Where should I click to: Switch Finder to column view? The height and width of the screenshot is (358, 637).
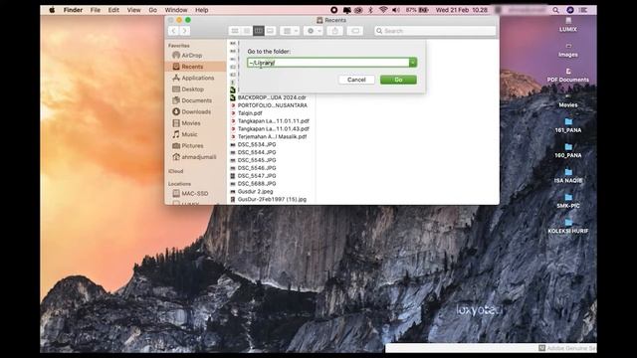point(259,31)
